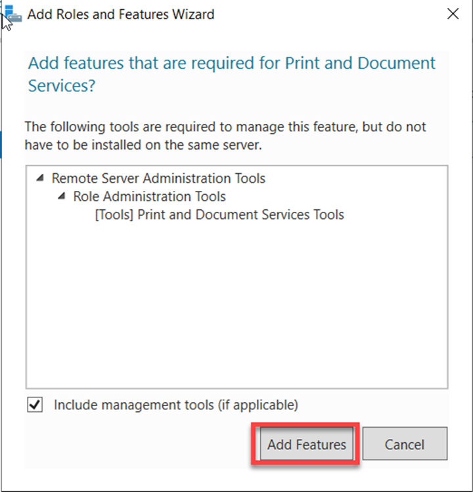Click the dialog title bar empty area
The image size is (473, 492).
click(328, 14)
